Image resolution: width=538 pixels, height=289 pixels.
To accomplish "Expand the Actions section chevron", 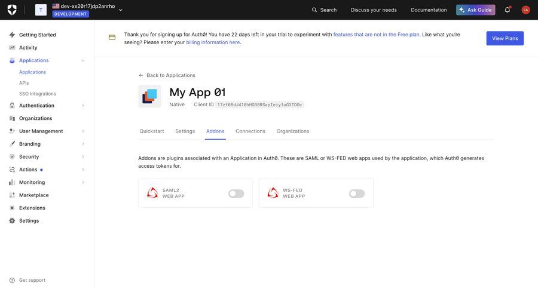I will (x=82, y=170).
